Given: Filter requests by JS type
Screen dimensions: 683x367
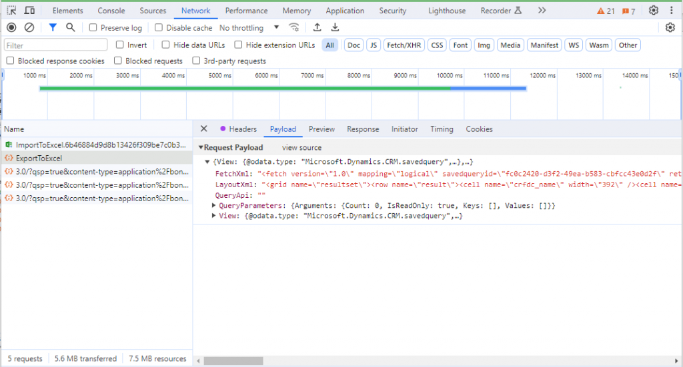Looking at the screenshot, I should pos(374,45).
